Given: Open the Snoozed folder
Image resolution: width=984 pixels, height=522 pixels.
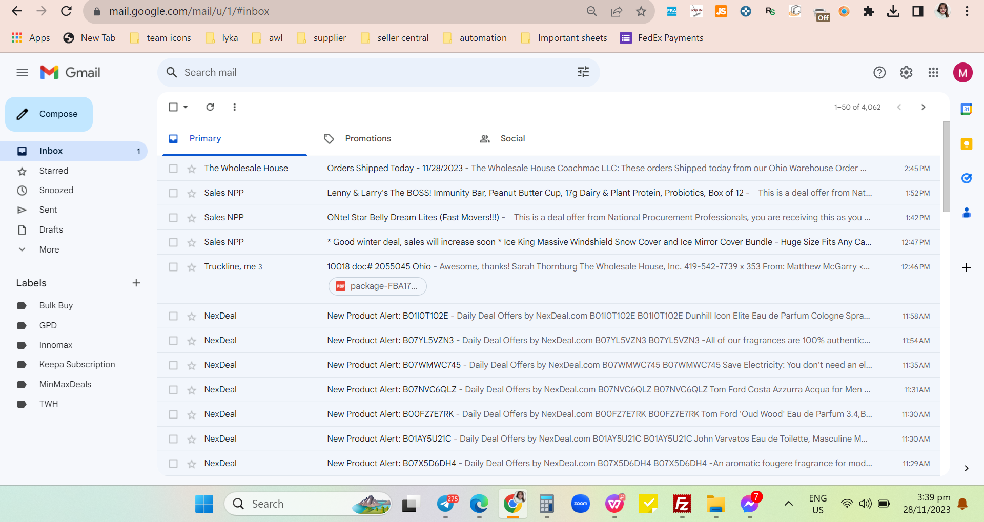Looking at the screenshot, I should (x=74, y=190).
